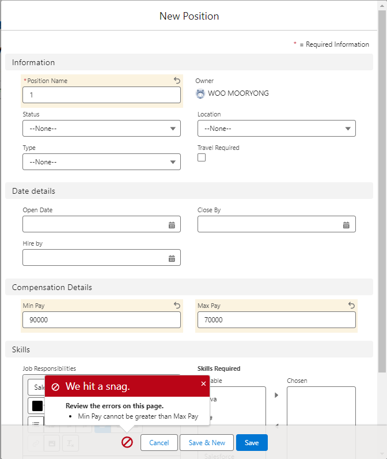Focus the Min Pay input field

click(101, 320)
